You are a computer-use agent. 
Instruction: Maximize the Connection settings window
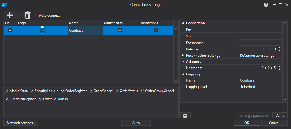[x=281, y=5]
